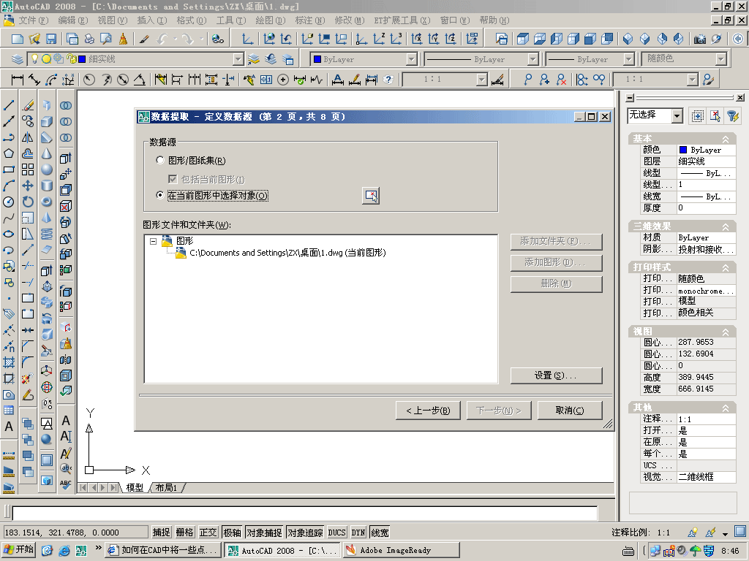Click the Save disk icon in toolbar

(51, 39)
